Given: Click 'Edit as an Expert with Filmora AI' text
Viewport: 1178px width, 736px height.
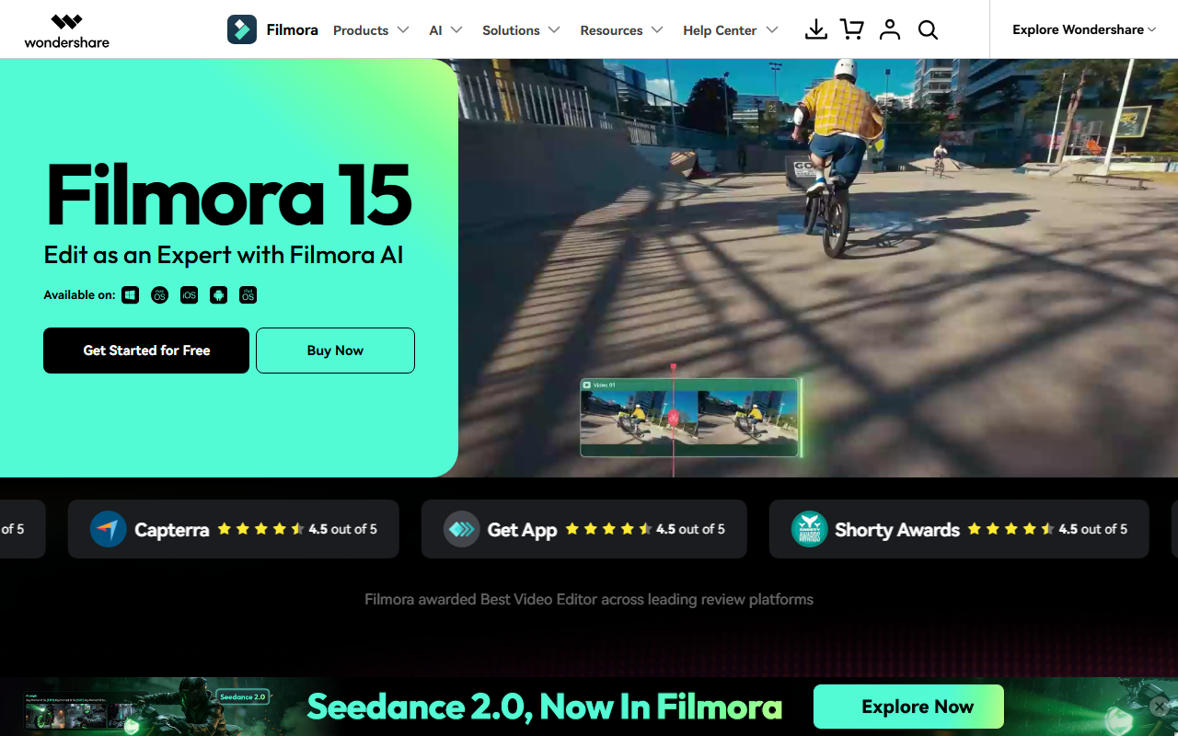Looking at the screenshot, I should [x=224, y=255].
